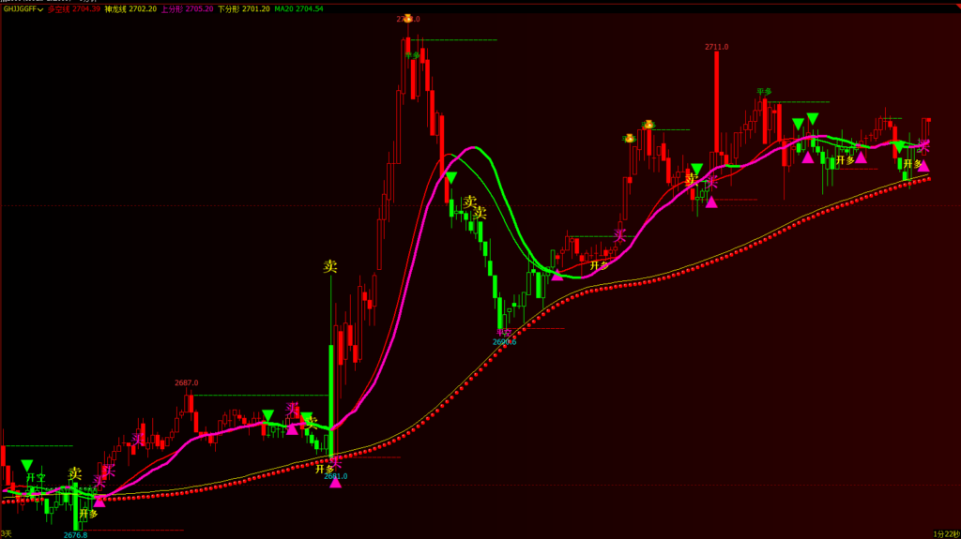The height and width of the screenshot is (539, 961).
Task: Click the large yellow 卖 signal above tall green candle
Action: tap(330, 266)
